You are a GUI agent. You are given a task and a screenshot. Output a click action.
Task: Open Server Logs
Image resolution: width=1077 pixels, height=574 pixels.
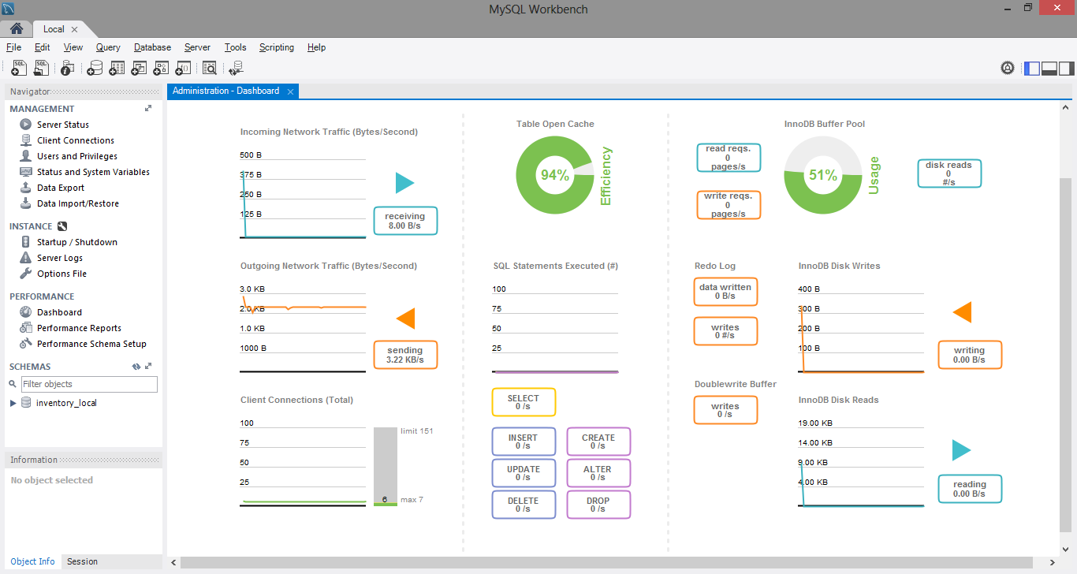pos(59,258)
